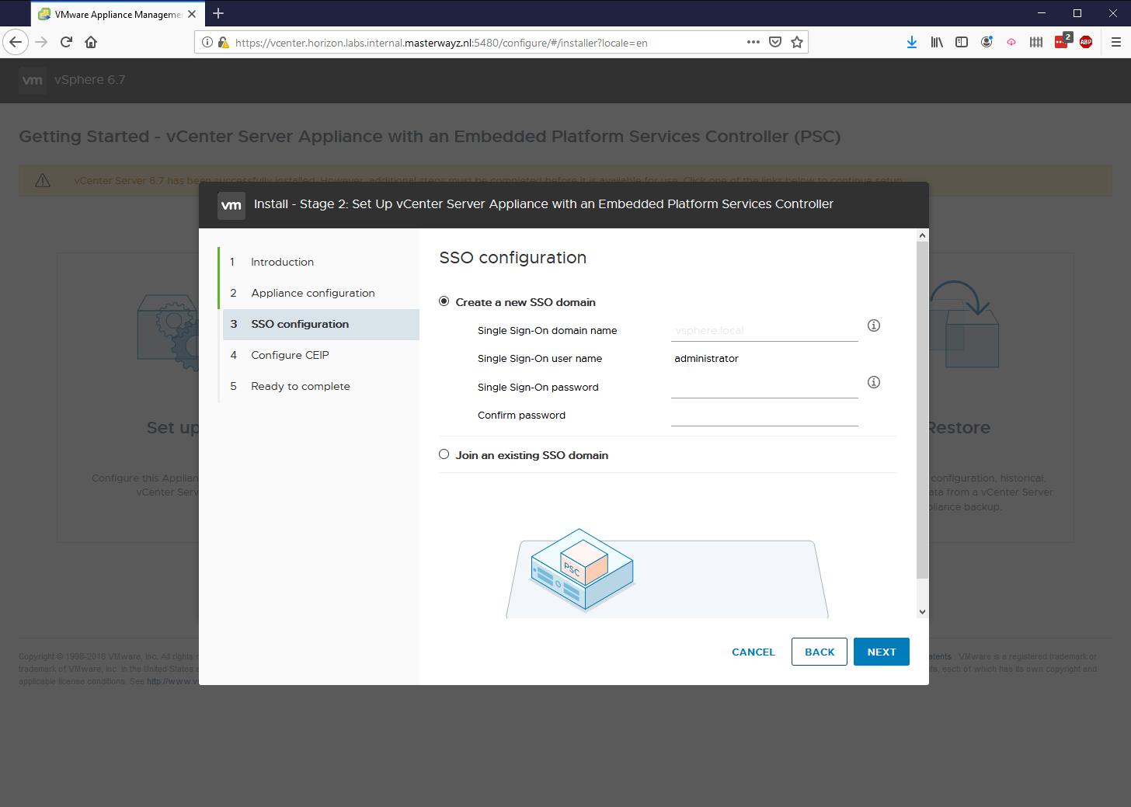Click dialog scrollbar down arrow
The image size is (1131, 807).
tap(922, 612)
